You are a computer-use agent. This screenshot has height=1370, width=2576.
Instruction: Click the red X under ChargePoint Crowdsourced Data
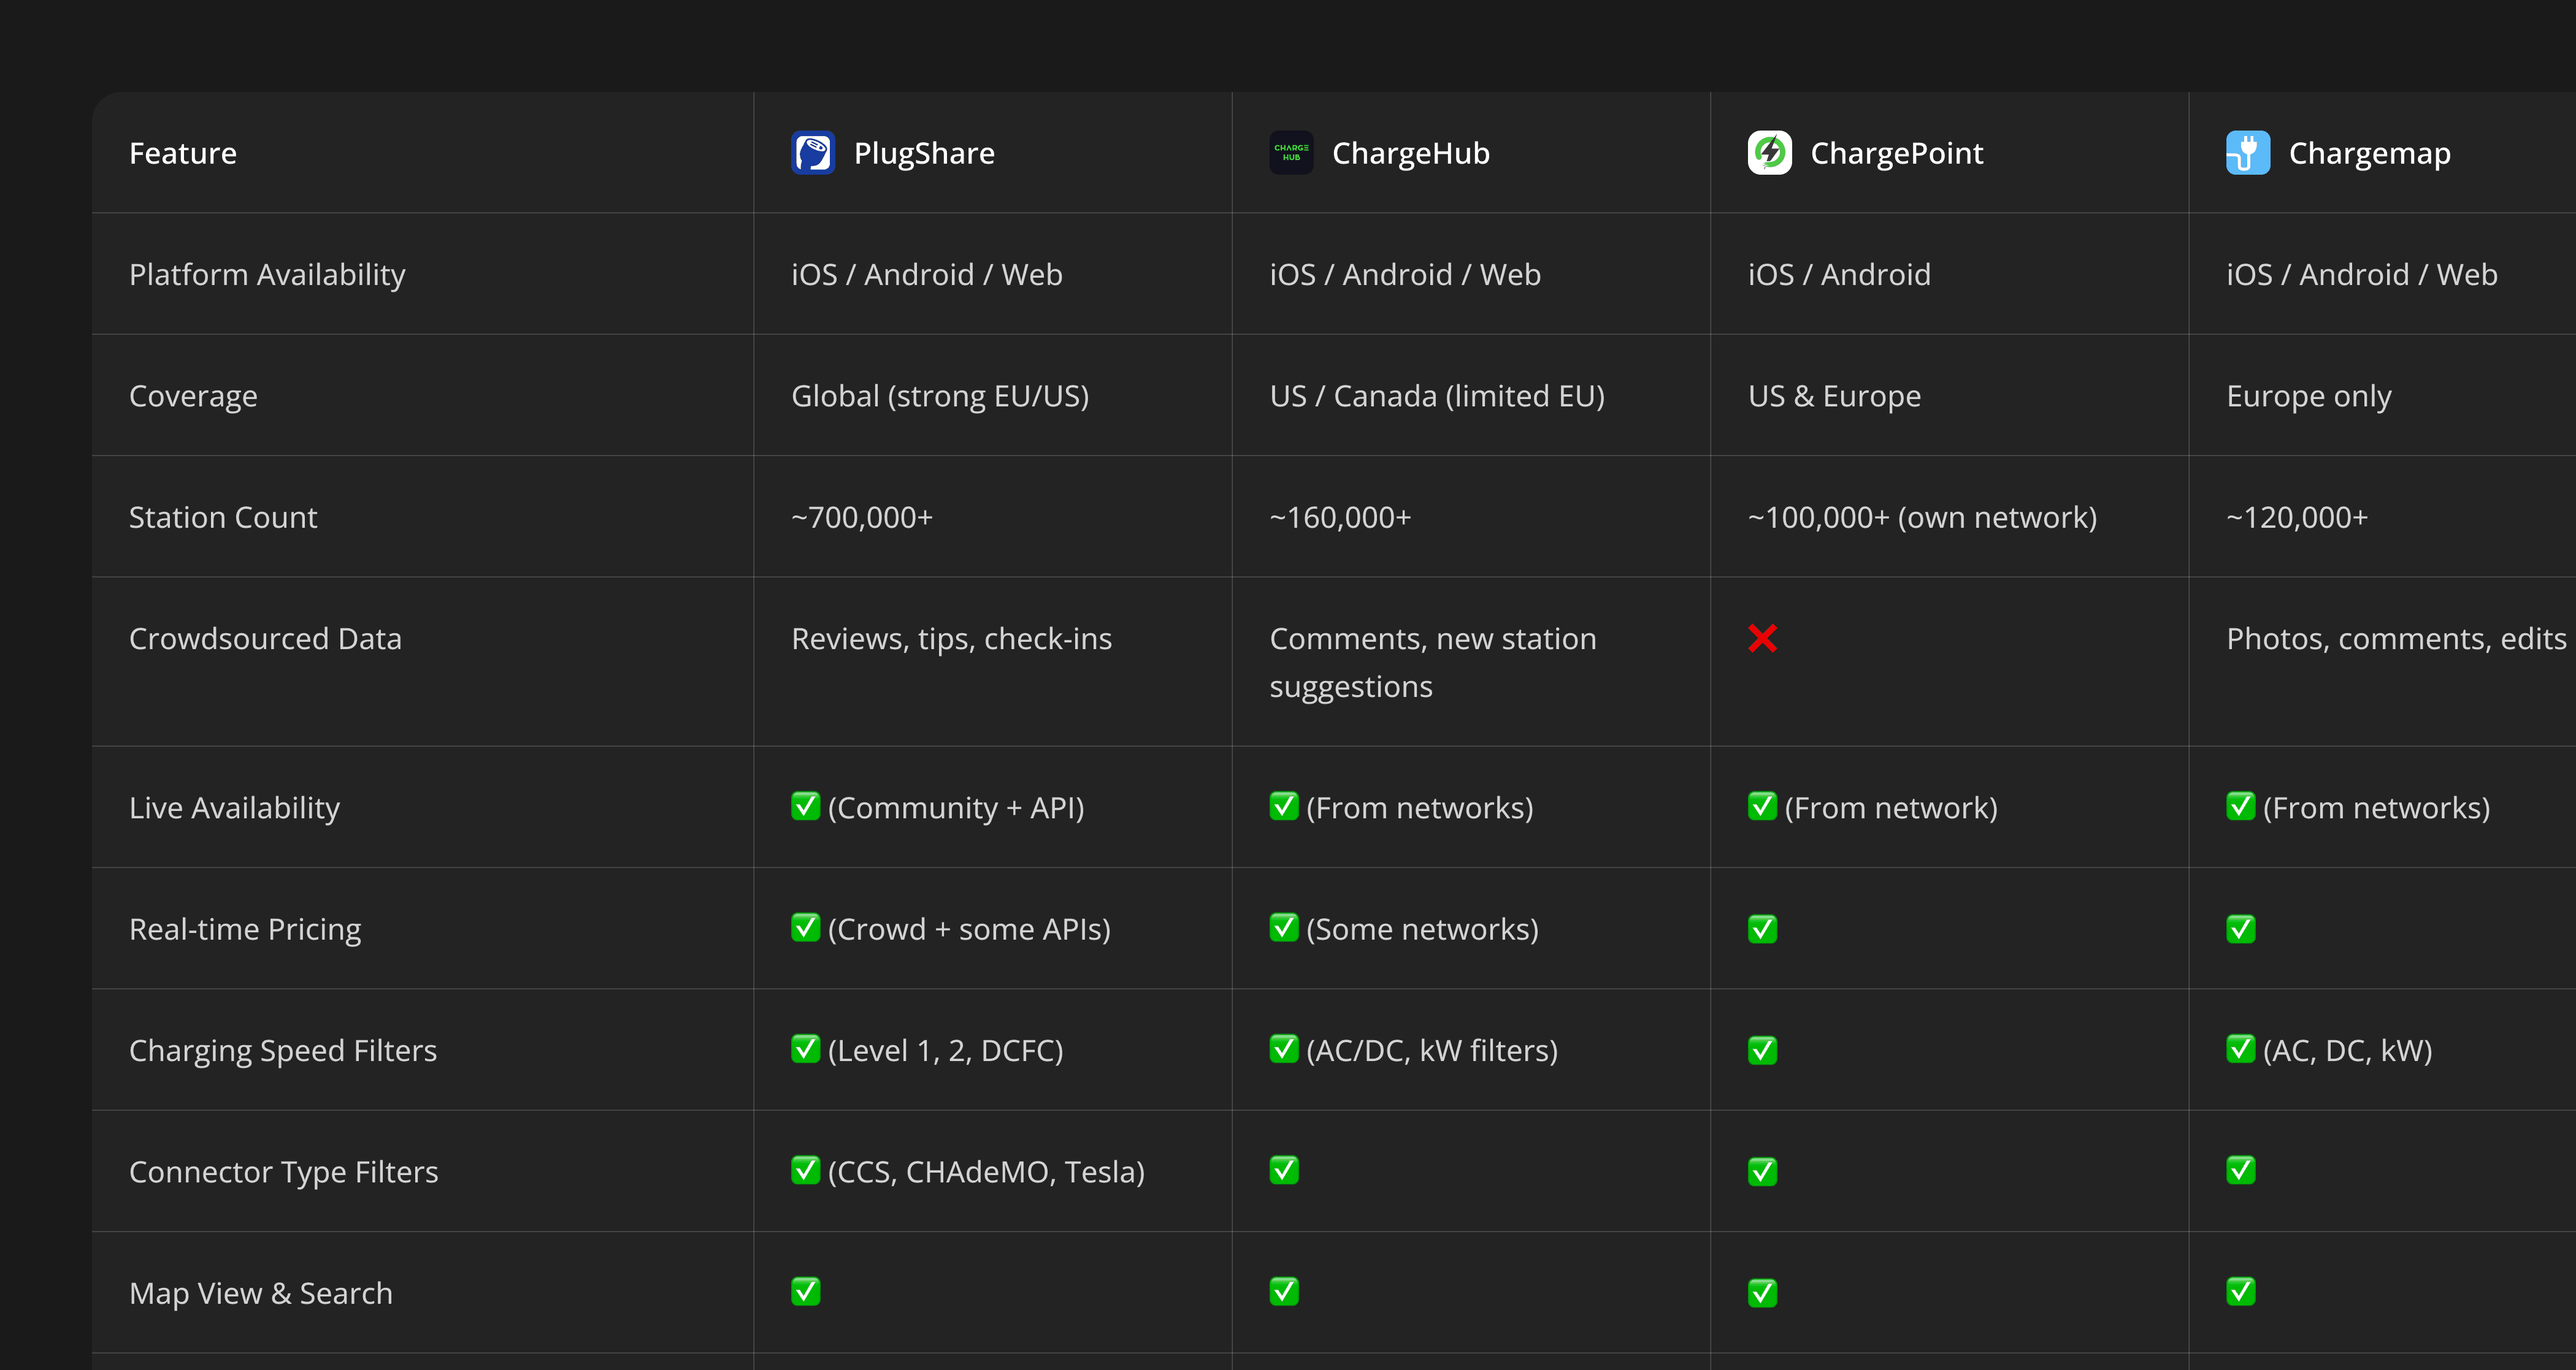(1762, 639)
